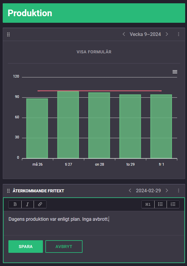
Task: Cancel editing with the Avbryt button
Action: 64,247
